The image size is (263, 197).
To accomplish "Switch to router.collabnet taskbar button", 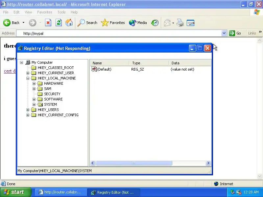I will 61,192.
